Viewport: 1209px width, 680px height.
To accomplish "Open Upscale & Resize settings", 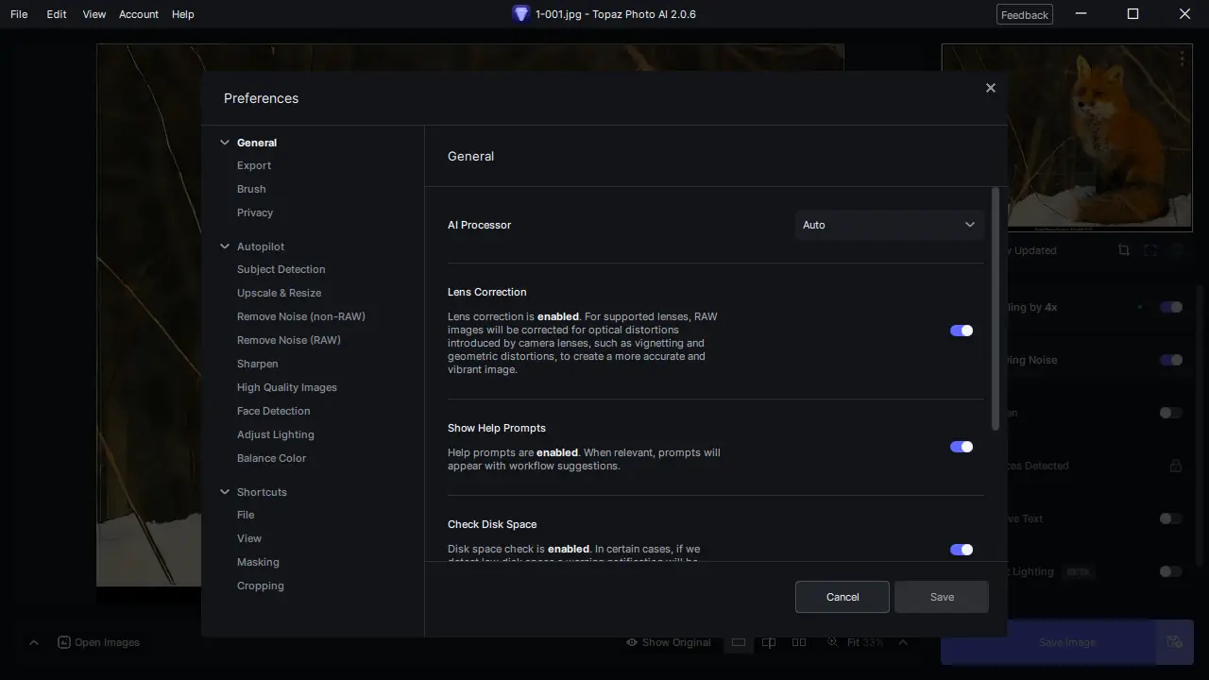I will pyautogui.click(x=280, y=293).
